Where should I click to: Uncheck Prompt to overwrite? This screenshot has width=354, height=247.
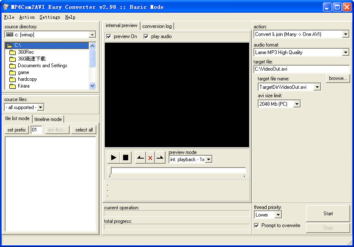(256, 225)
